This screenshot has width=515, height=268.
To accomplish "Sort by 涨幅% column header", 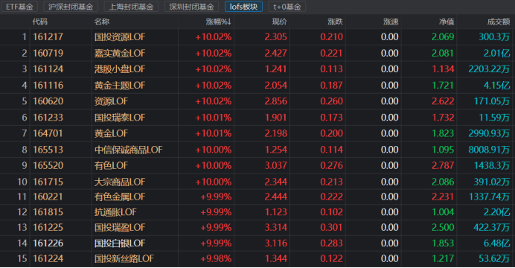I will pyautogui.click(x=218, y=22).
